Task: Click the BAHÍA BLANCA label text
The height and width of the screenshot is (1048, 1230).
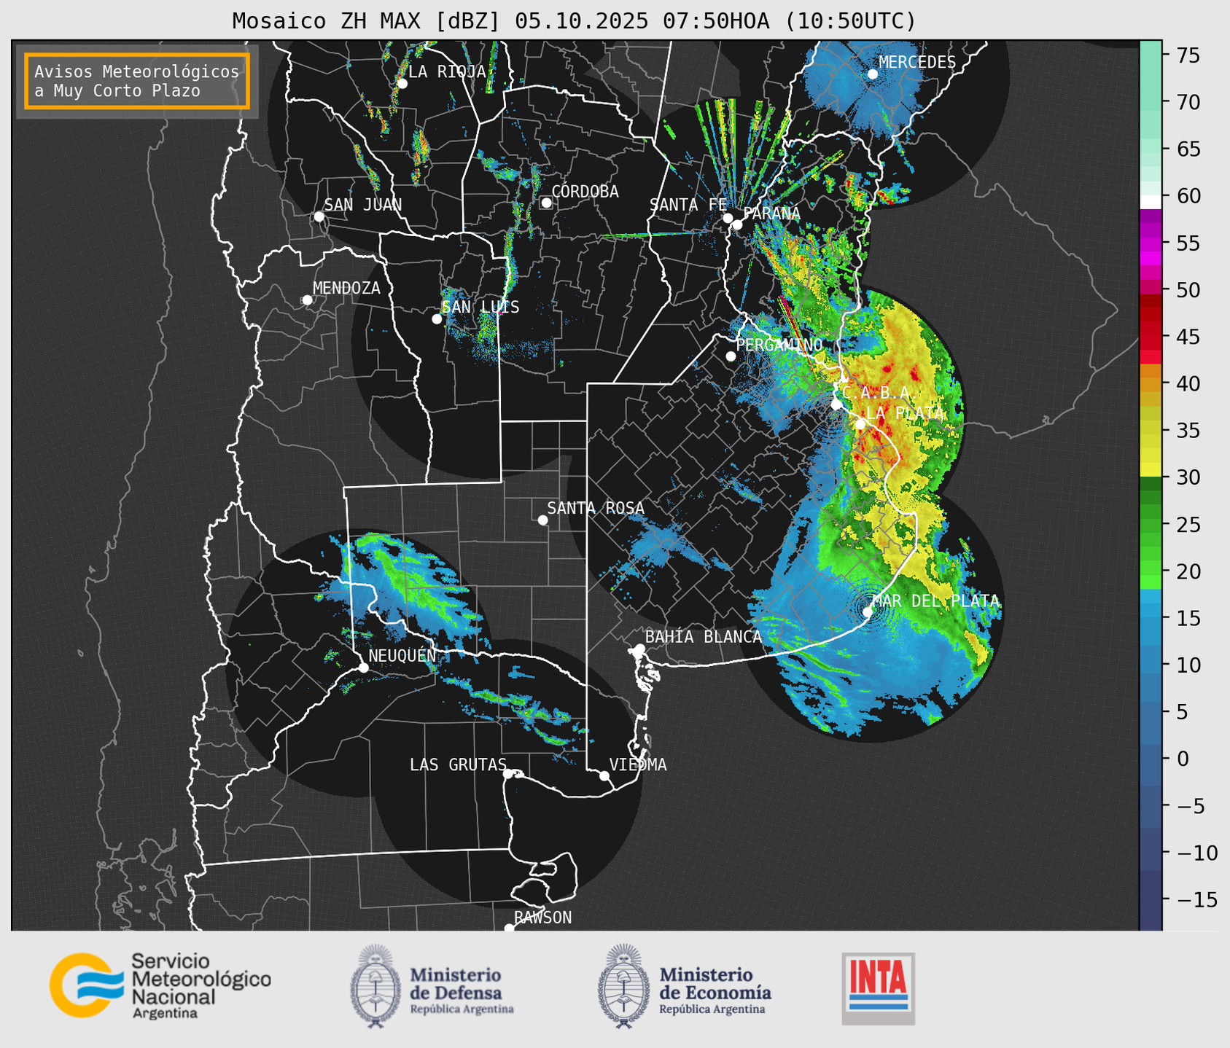Action: (x=704, y=637)
